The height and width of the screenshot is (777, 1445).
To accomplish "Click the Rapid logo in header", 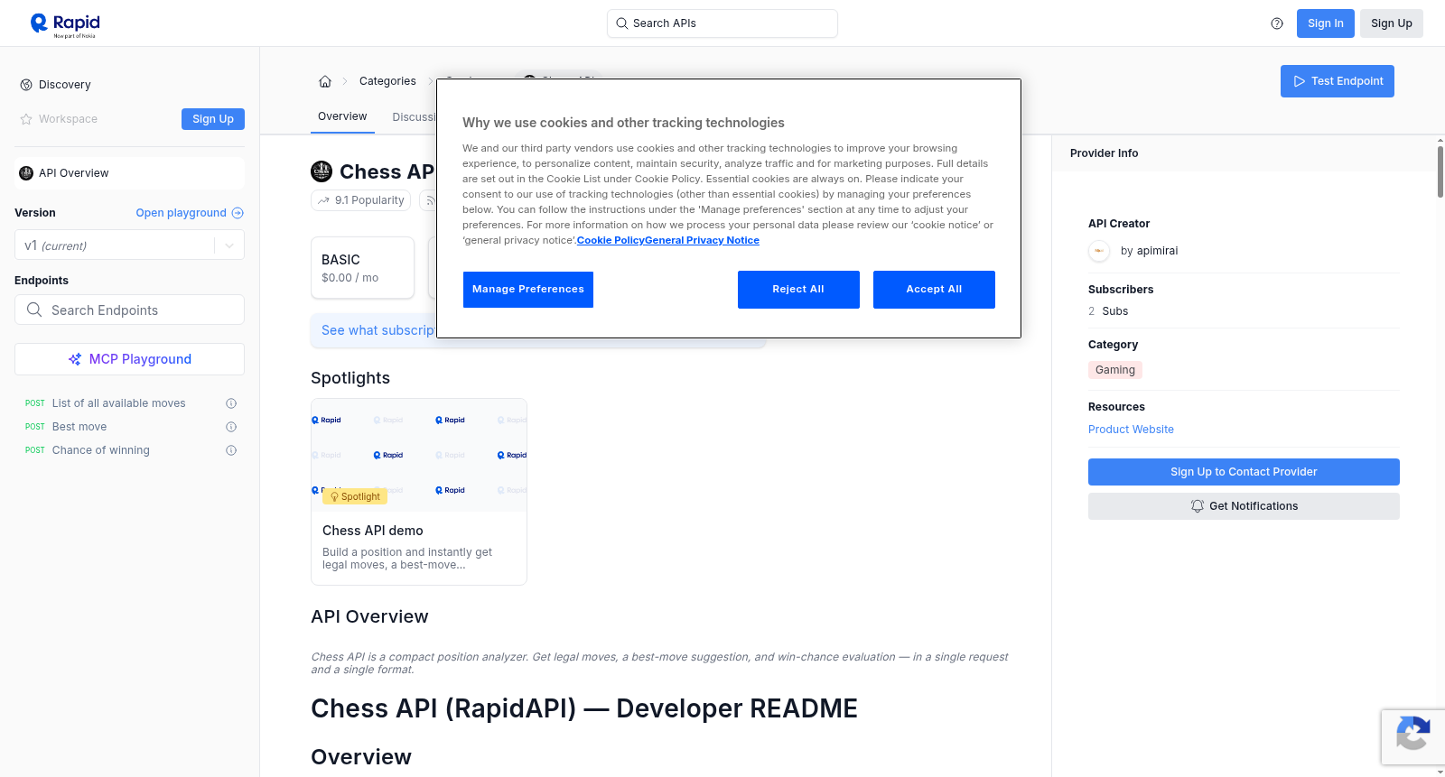I will (x=65, y=24).
